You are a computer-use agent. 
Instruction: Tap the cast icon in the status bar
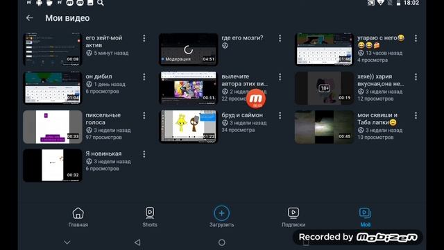370,3
